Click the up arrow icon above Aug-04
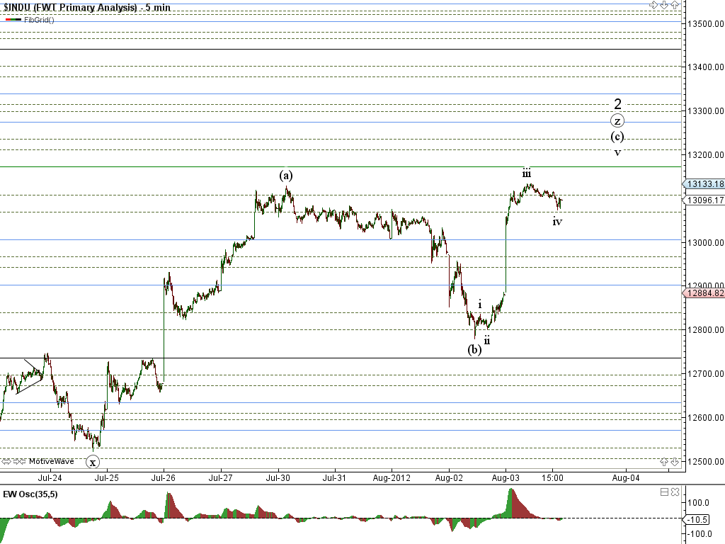 664,461
